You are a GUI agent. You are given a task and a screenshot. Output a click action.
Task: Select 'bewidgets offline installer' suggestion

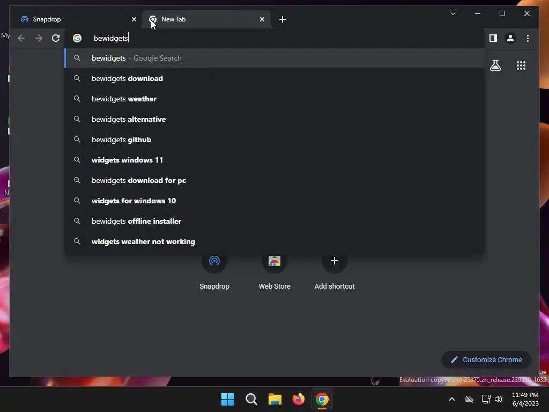[x=275, y=221]
